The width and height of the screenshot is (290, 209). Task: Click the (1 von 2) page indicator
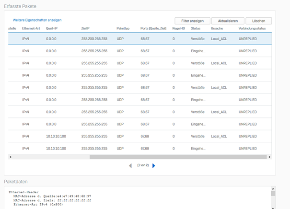pyautogui.click(x=143, y=165)
